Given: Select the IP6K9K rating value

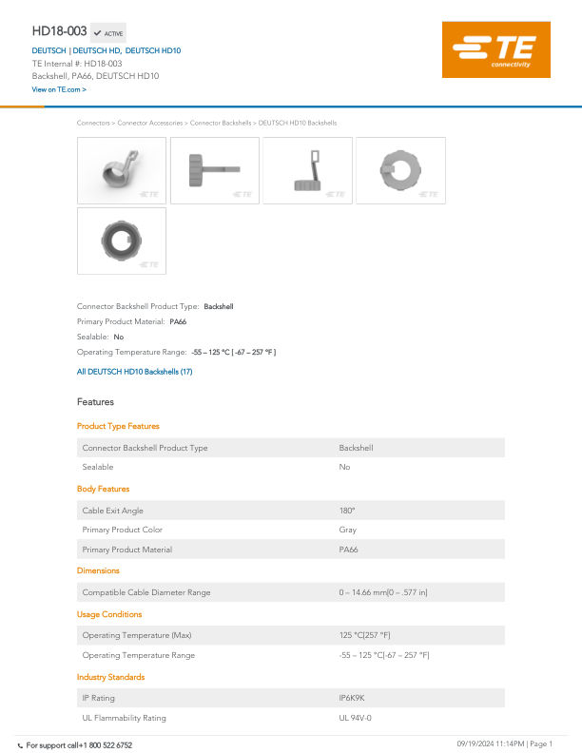Looking at the screenshot, I should click(352, 698).
